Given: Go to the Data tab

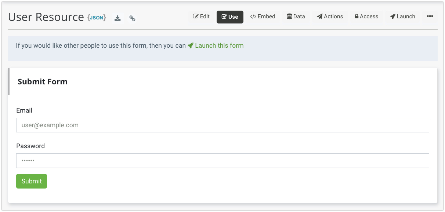Looking at the screenshot, I should 296,17.
